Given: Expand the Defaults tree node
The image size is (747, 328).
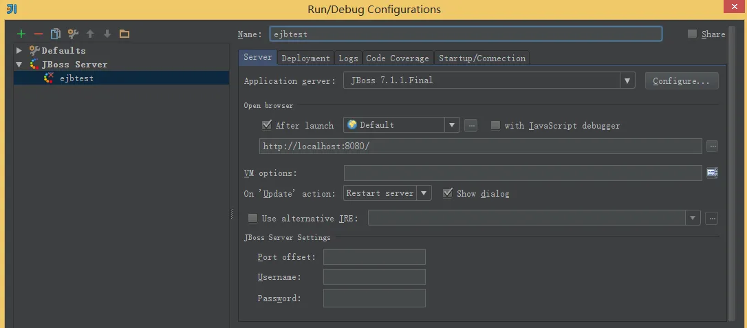Looking at the screenshot, I should tap(19, 50).
